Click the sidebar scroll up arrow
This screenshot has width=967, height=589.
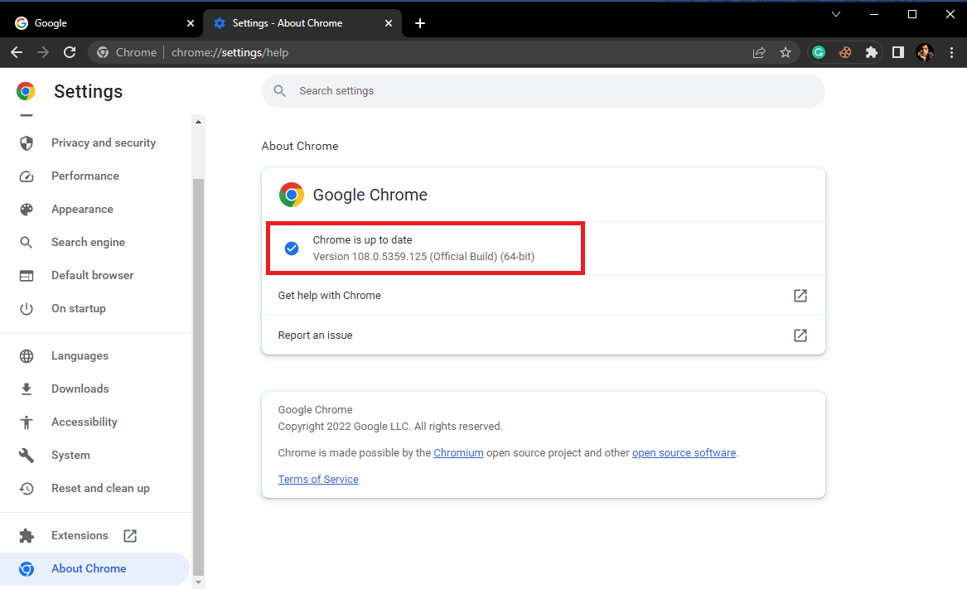(199, 122)
